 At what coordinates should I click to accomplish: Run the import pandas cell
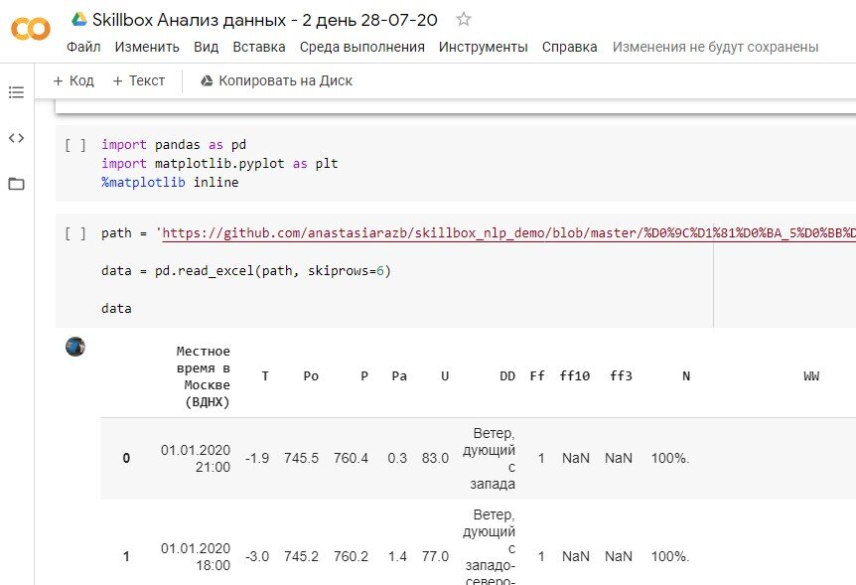[x=75, y=145]
